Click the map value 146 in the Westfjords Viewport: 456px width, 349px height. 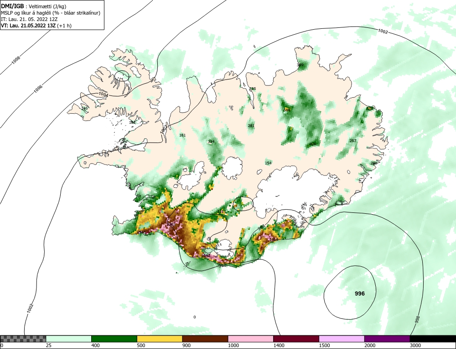click(84, 108)
